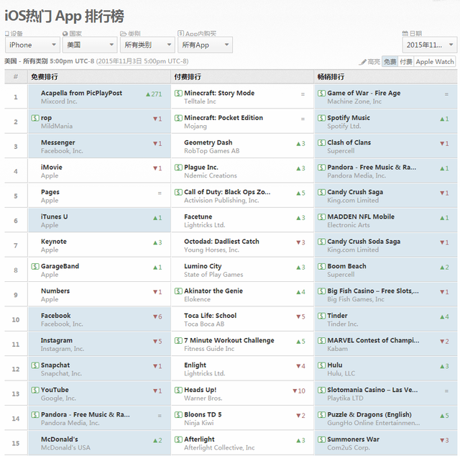
Task: Click the rank change 271 for Acapella
Action: point(154,94)
